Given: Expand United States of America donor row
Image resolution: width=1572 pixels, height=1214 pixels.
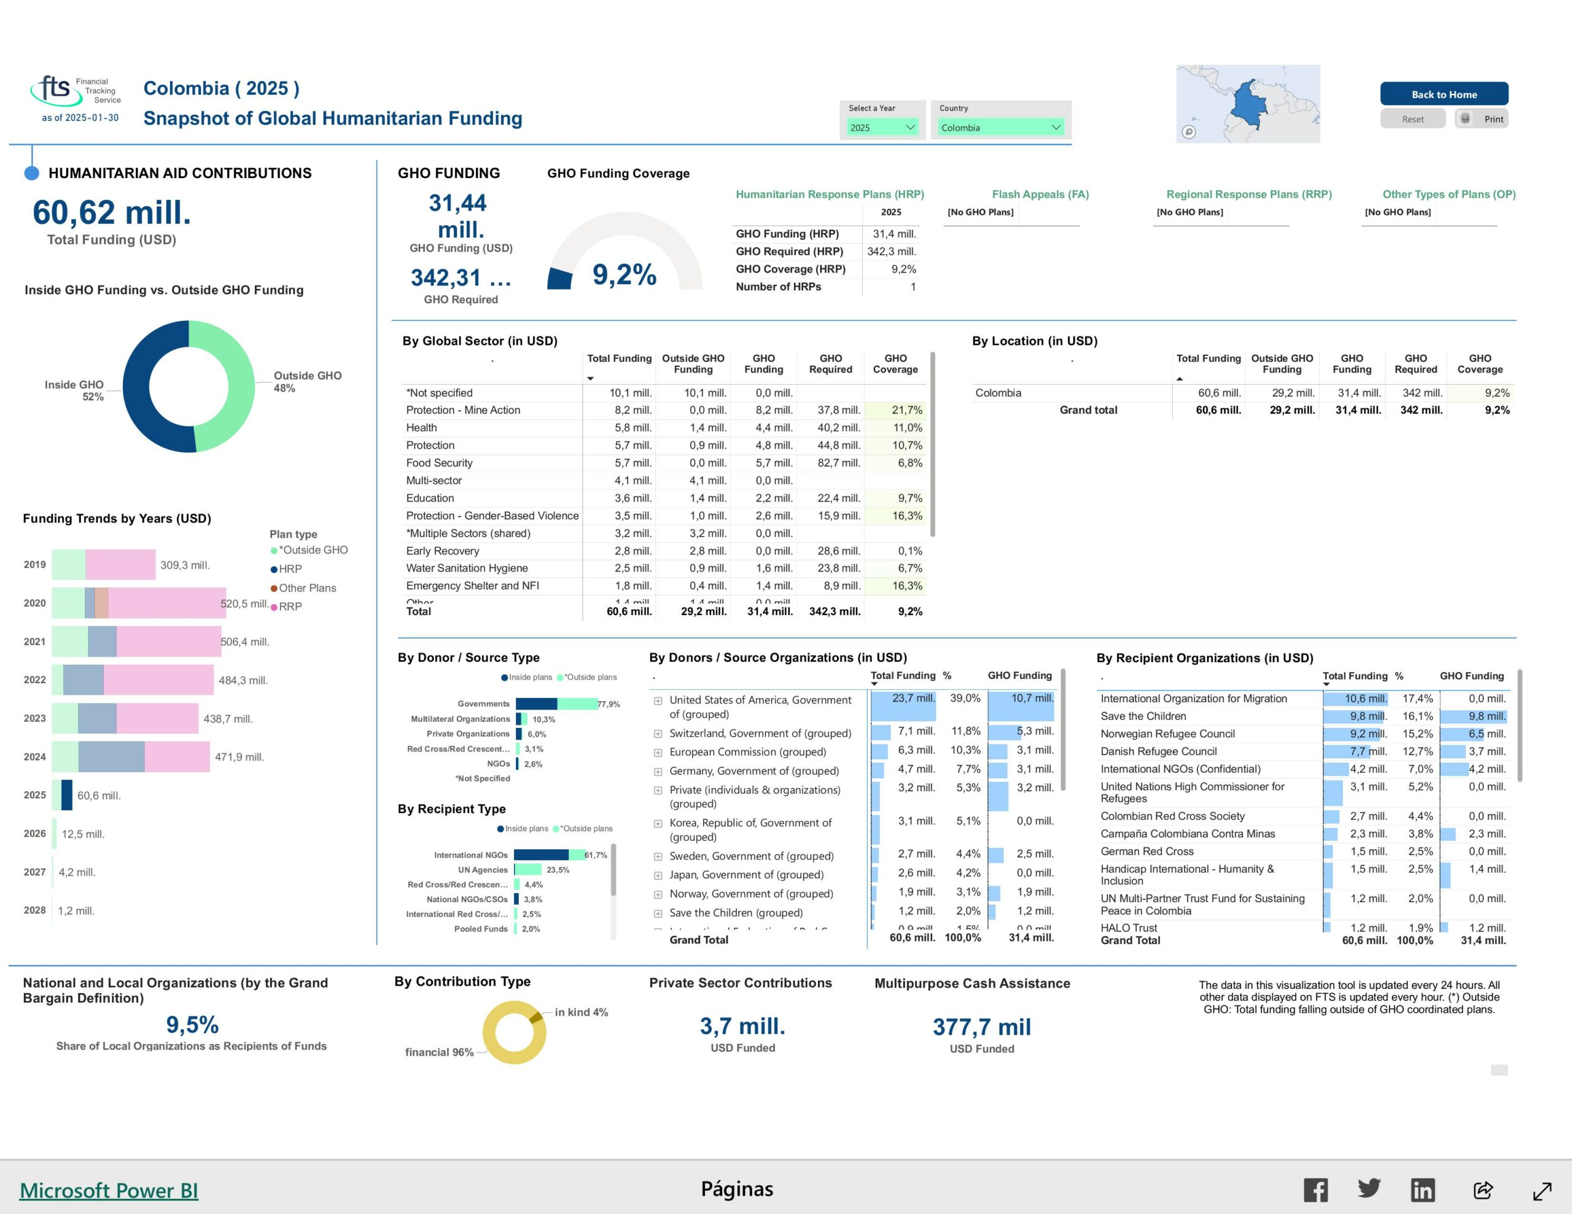Looking at the screenshot, I should click(658, 700).
